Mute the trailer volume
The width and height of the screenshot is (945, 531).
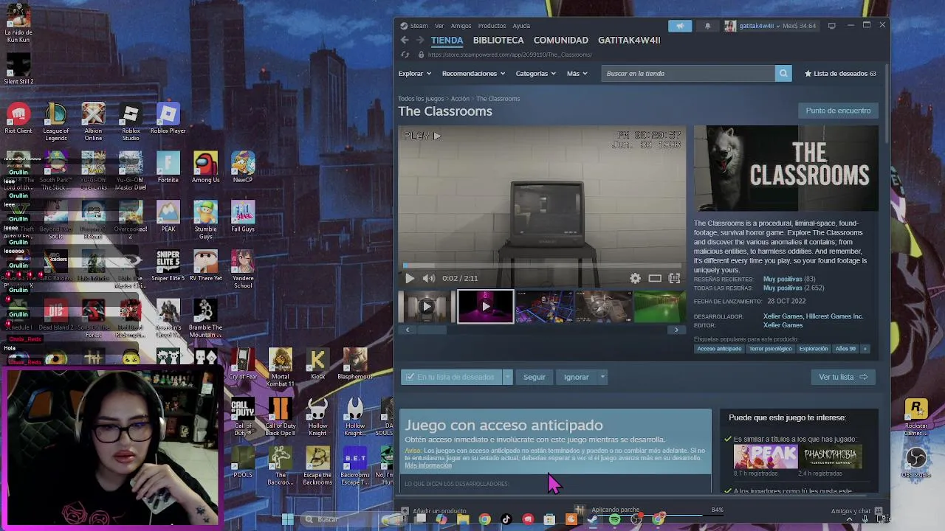click(x=429, y=278)
